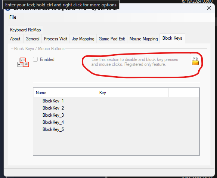Go to the Game Pad Exit tab
Viewport: 217px width, 178px height.
click(112, 39)
